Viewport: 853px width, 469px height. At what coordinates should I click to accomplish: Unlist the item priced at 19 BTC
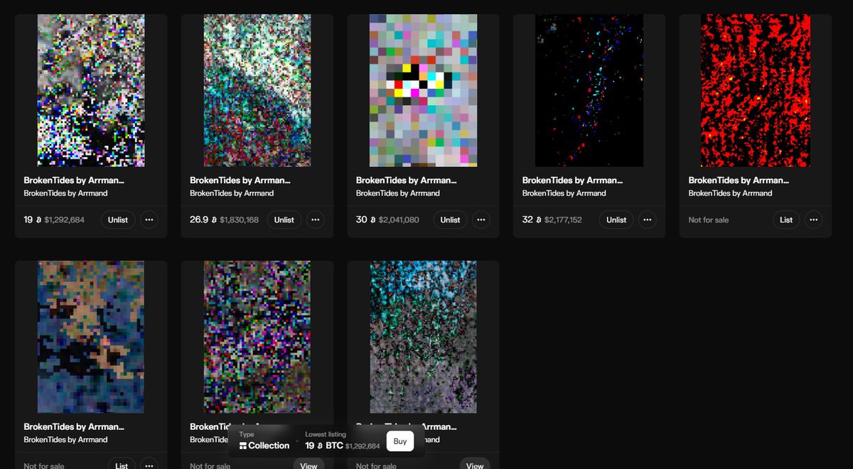[x=118, y=220]
